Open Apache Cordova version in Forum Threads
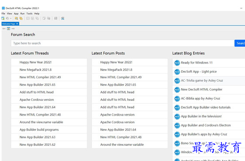 (49, 100)
